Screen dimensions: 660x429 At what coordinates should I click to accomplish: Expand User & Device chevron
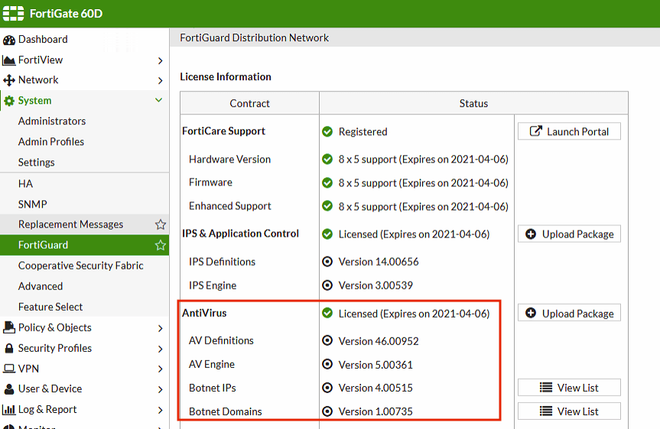[160, 389]
